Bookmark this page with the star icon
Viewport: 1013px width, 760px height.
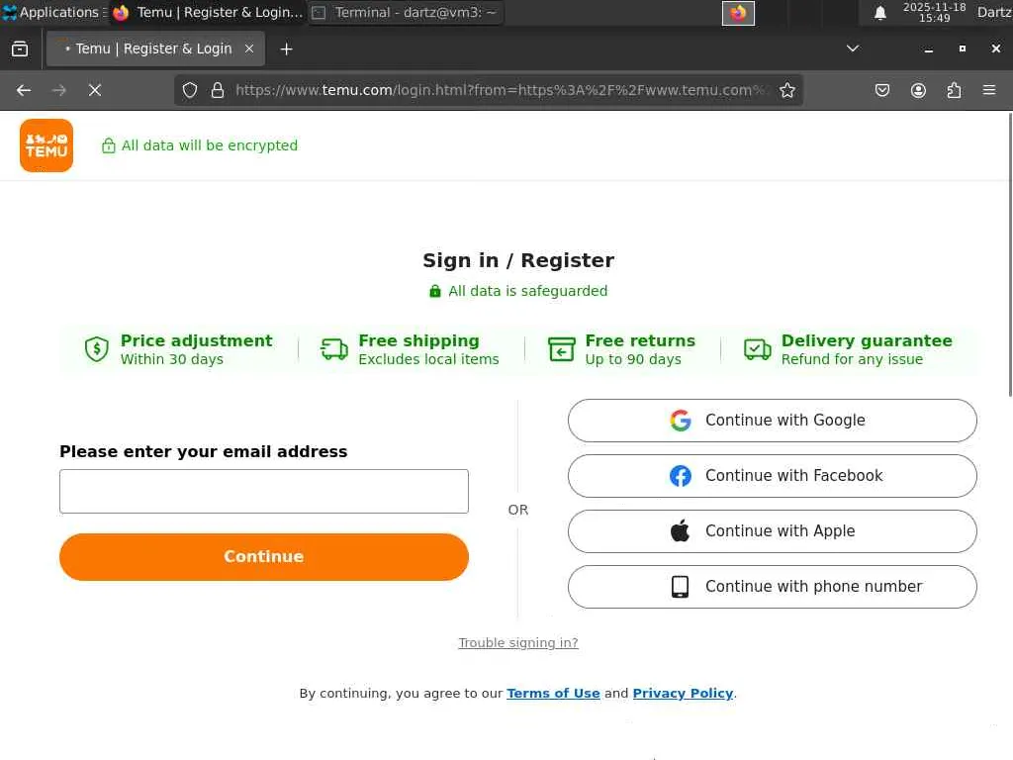[x=787, y=90]
